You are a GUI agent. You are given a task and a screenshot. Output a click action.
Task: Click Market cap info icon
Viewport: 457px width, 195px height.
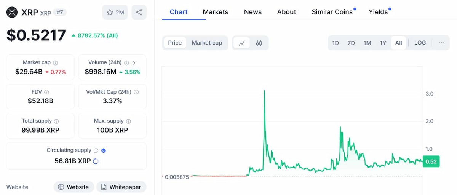[56, 62]
